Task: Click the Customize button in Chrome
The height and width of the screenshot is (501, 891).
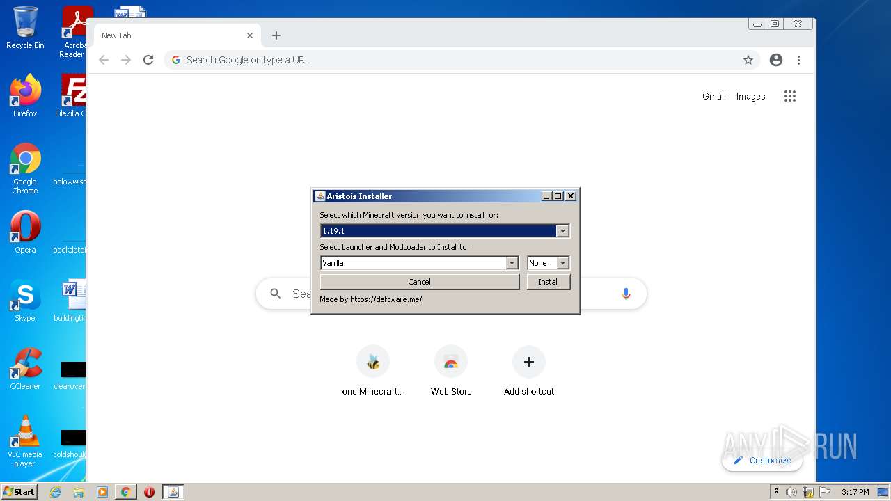Action: [x=762, y=460]
